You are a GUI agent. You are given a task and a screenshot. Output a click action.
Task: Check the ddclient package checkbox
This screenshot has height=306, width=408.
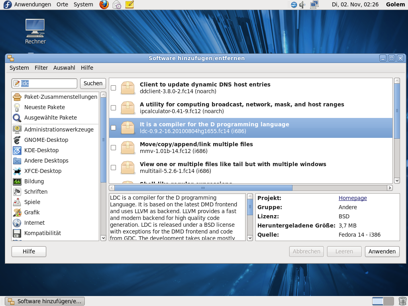[x=114, y=88]
